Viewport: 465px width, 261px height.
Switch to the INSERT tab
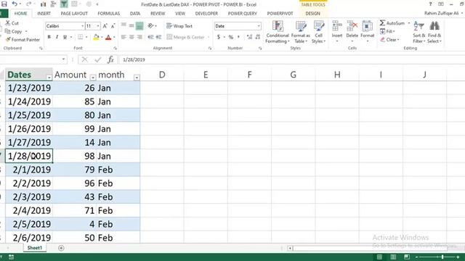tap(44, 13)
